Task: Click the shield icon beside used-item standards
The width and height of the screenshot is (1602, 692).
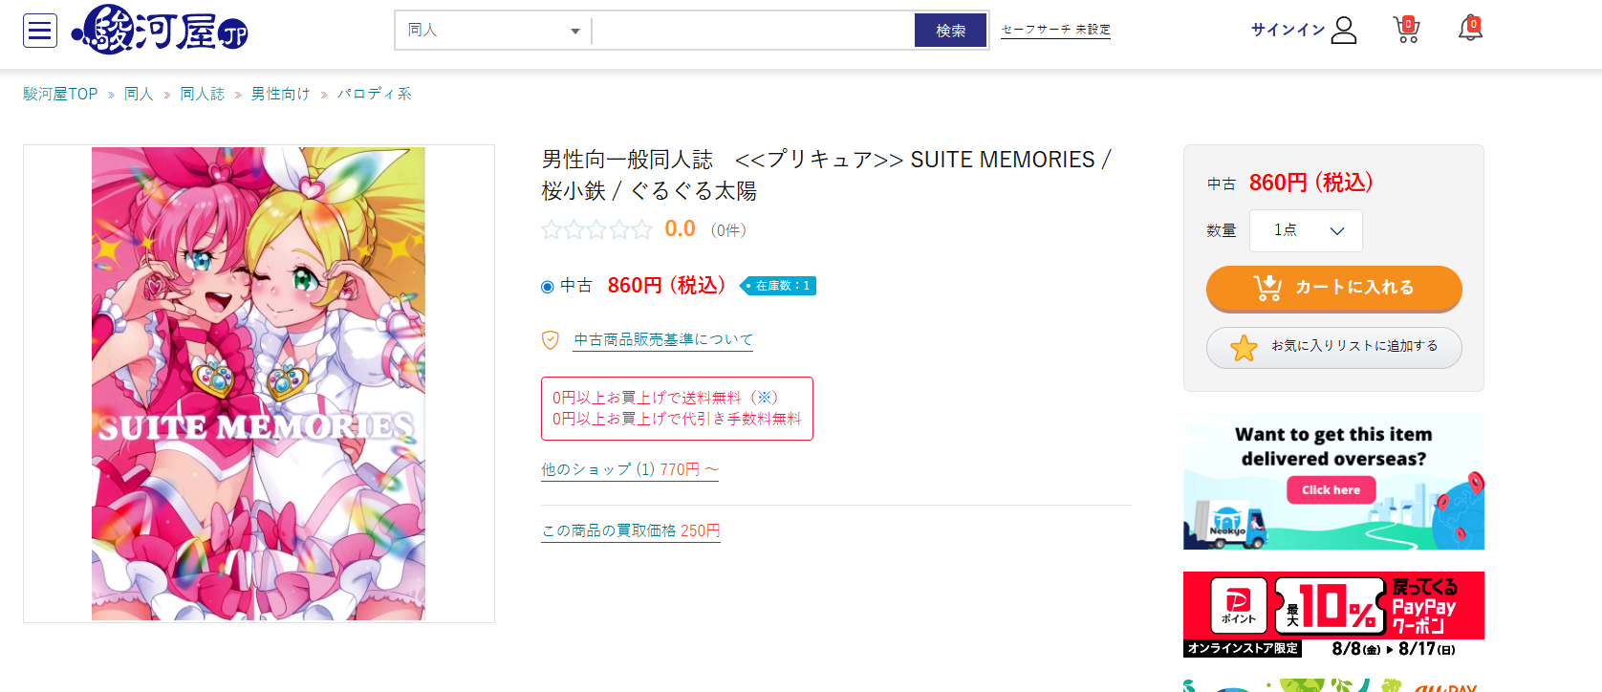Action: tap(551, 340)
